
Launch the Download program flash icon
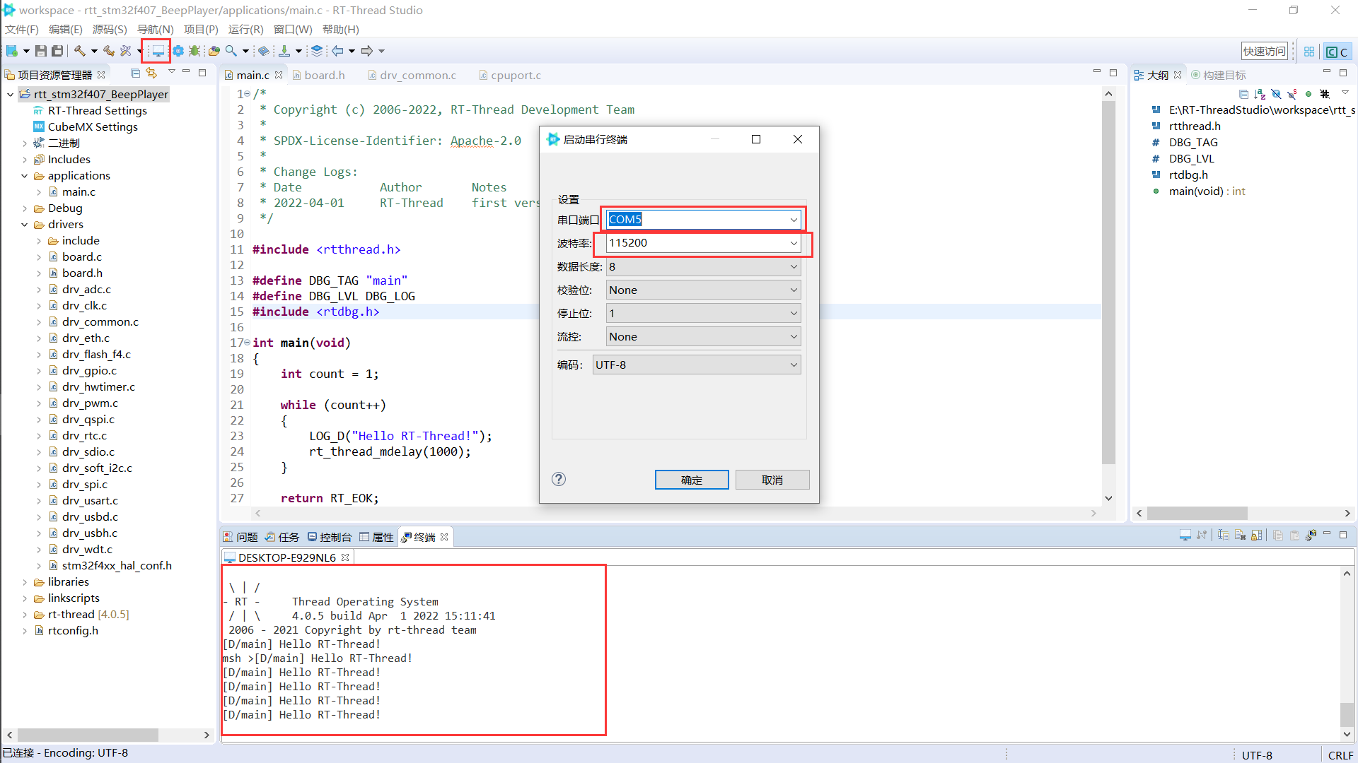[x=285, y=50]
